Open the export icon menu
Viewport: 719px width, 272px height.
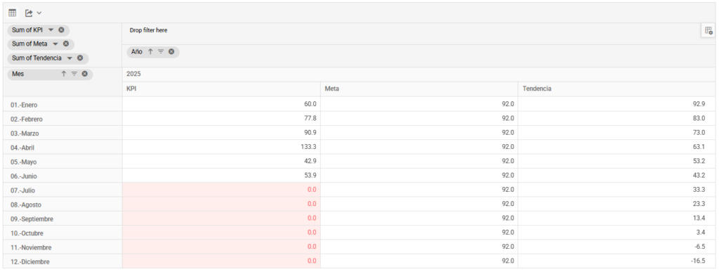[x=29, y=13]
